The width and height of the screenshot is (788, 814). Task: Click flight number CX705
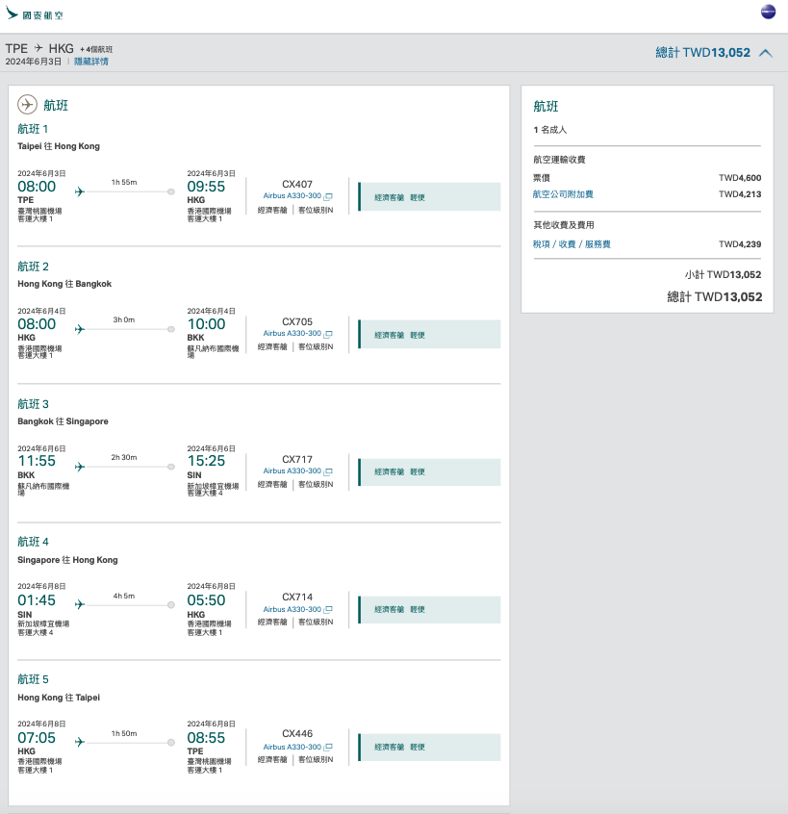point(297,321)
